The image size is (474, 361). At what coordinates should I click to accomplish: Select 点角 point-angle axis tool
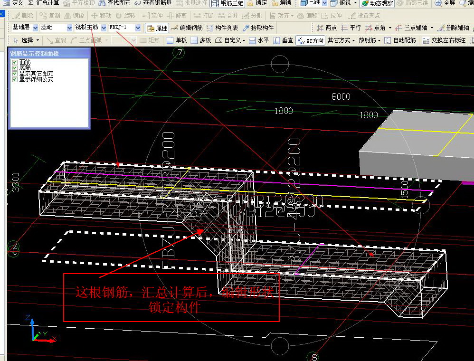(x=375, y=28)
